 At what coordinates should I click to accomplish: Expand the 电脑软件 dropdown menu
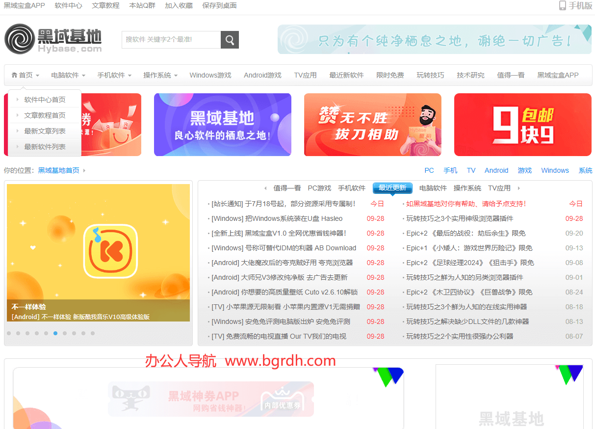click(68, 76)
